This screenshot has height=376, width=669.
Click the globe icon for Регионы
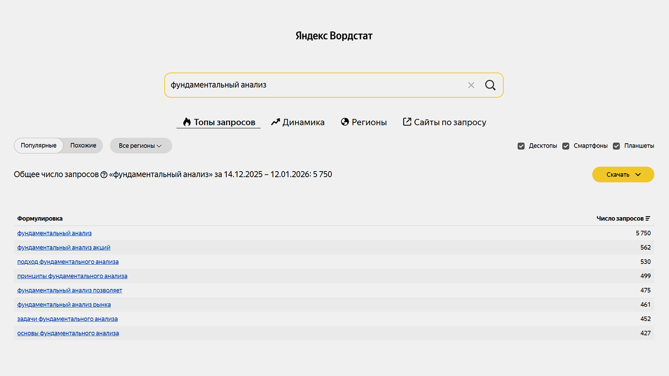345,122
